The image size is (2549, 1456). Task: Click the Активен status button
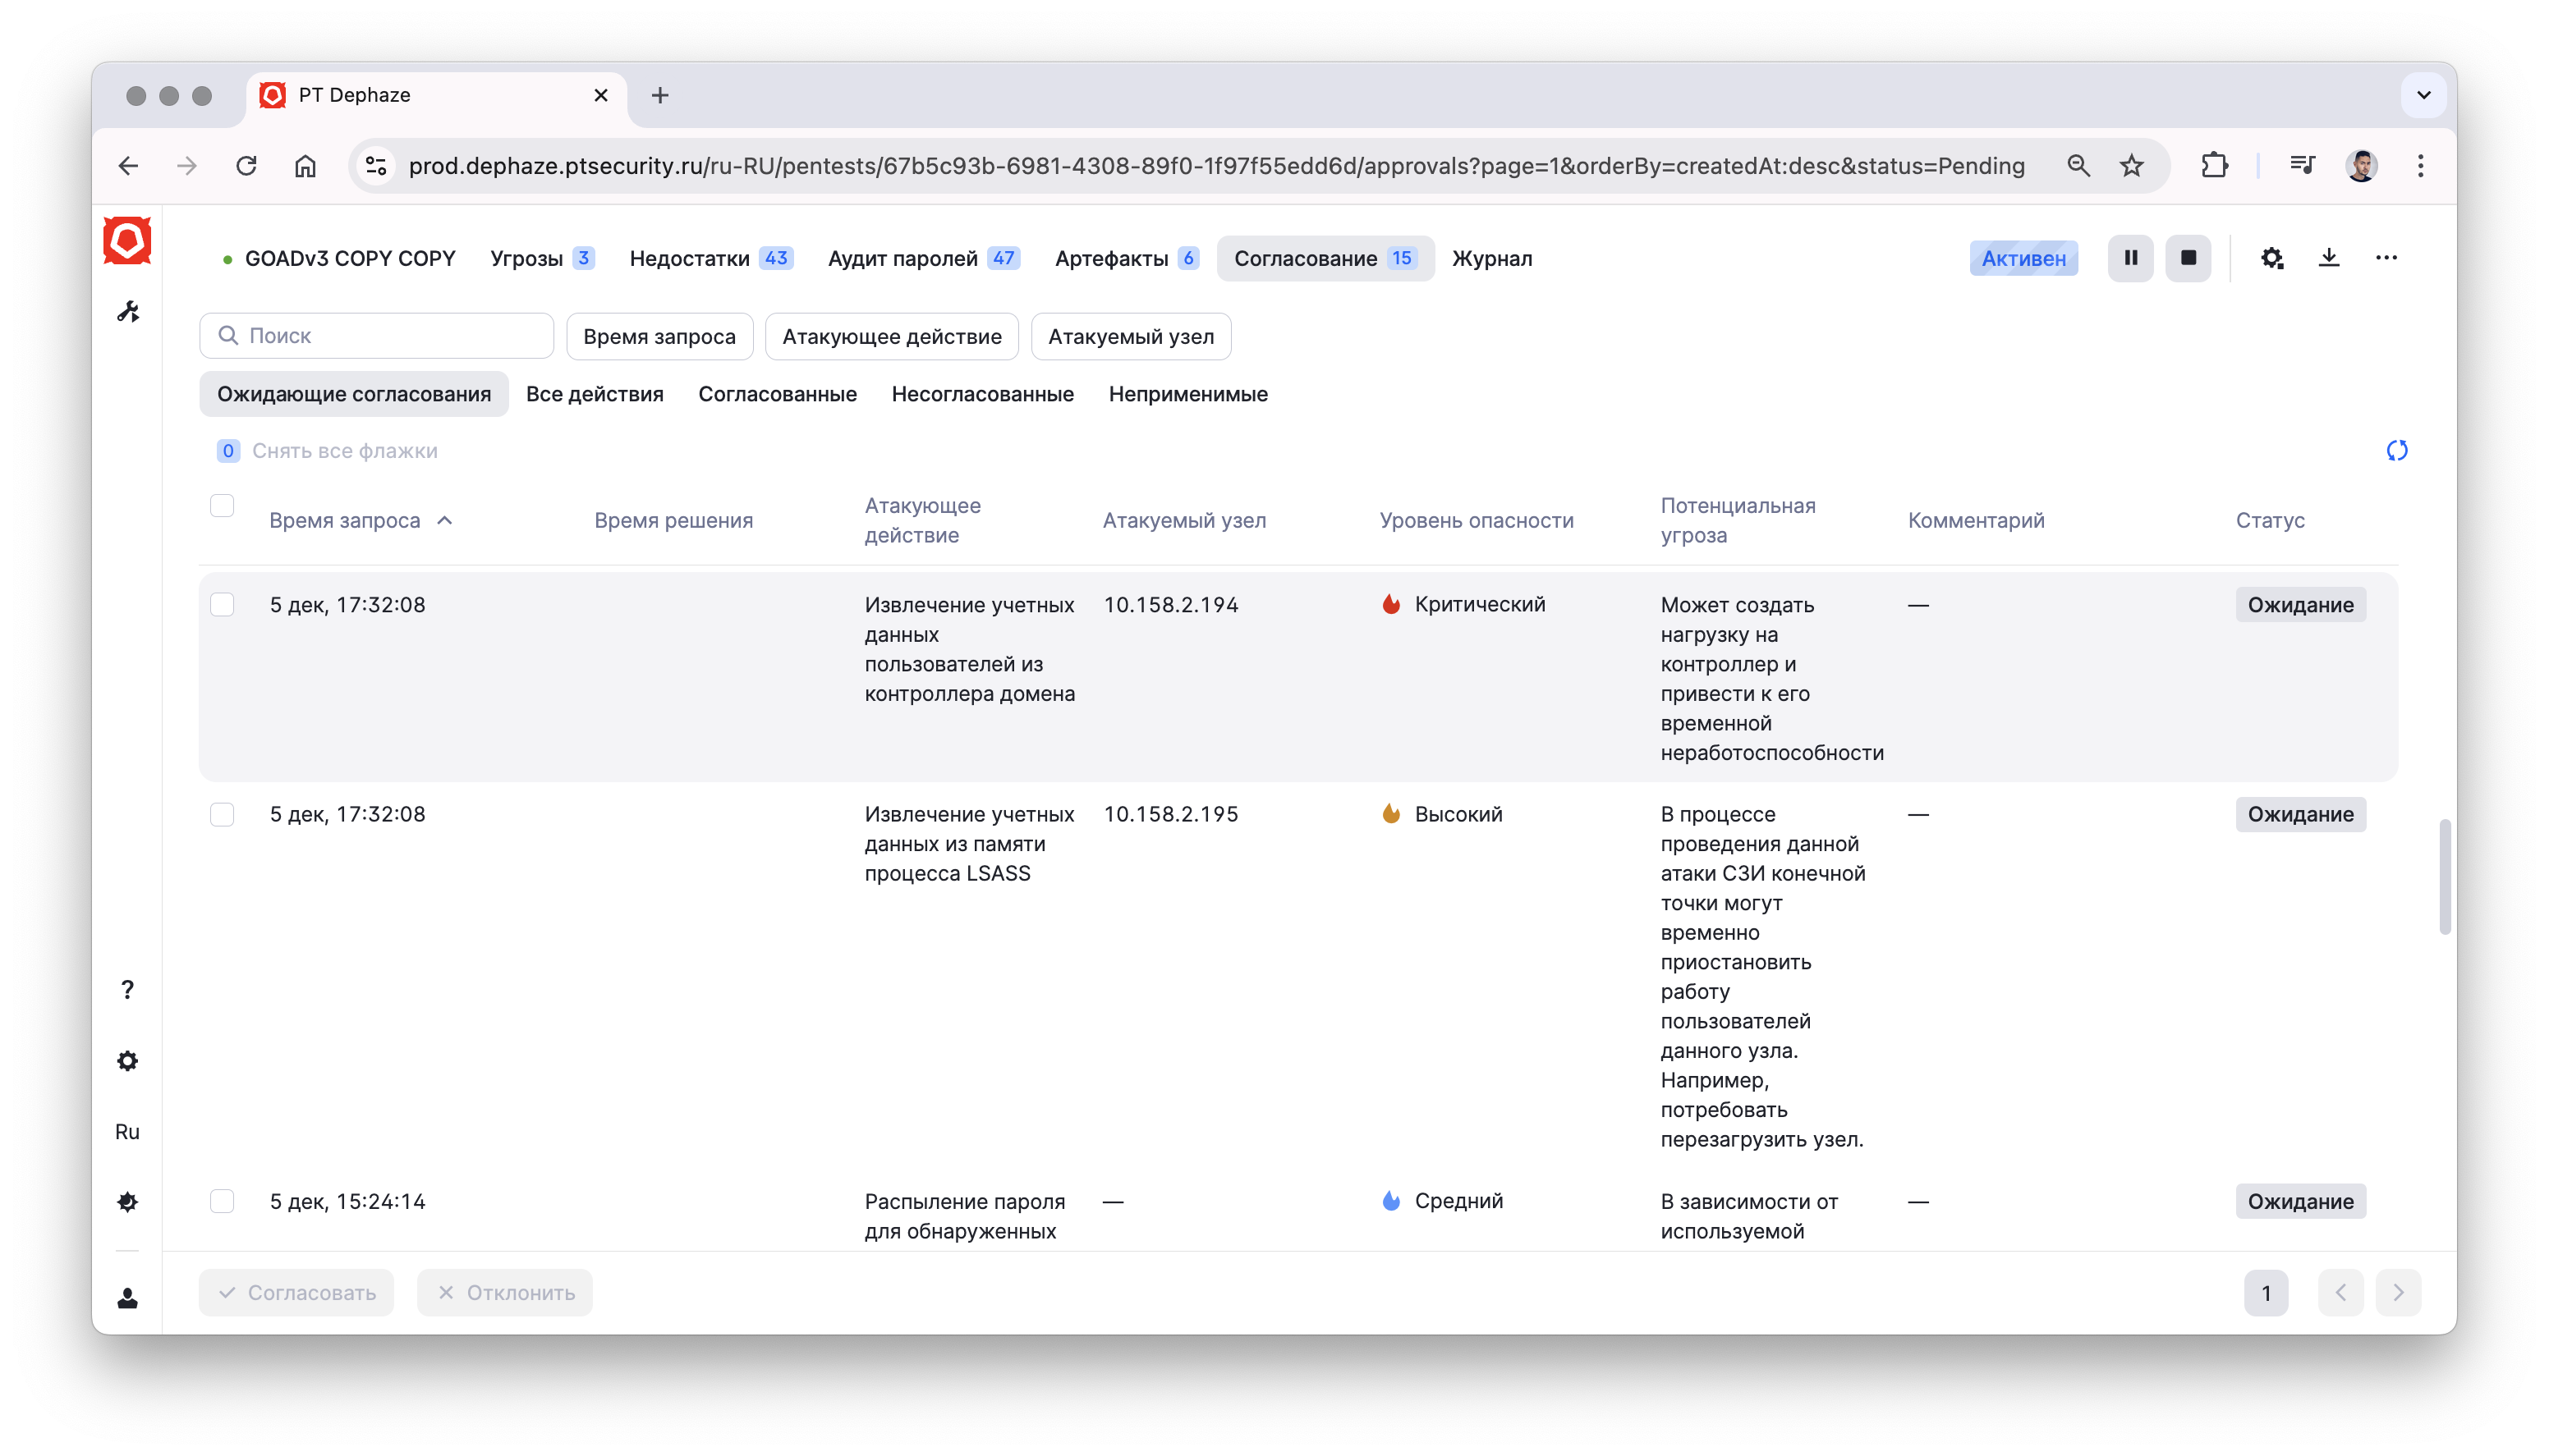(x=2023, y=258)
